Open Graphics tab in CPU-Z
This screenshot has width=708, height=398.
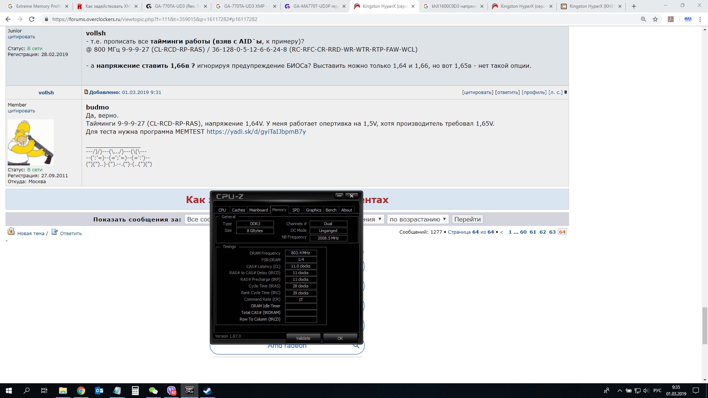click(x=313, y=210)
